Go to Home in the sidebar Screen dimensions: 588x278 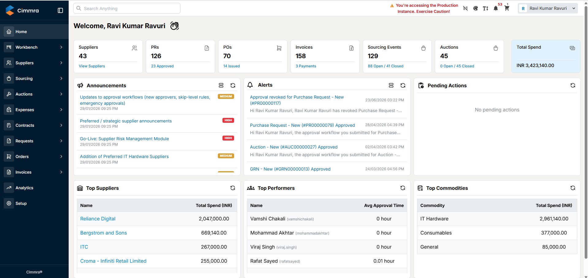click(x=34, y=32)
